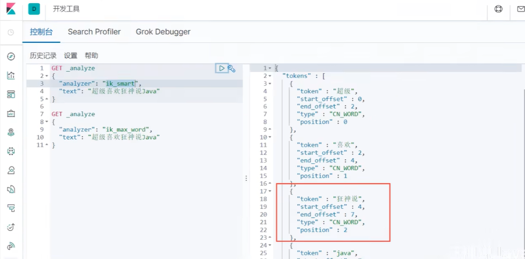Collapse the "tokens" array in the response

(270, 76)
